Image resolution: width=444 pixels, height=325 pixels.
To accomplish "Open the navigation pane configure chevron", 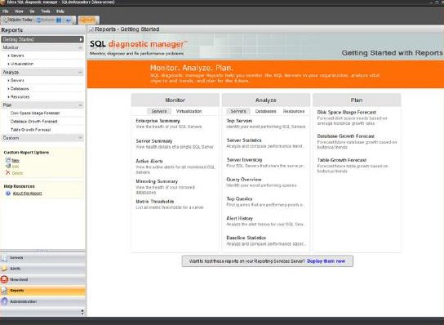I will tap(82, 312).
